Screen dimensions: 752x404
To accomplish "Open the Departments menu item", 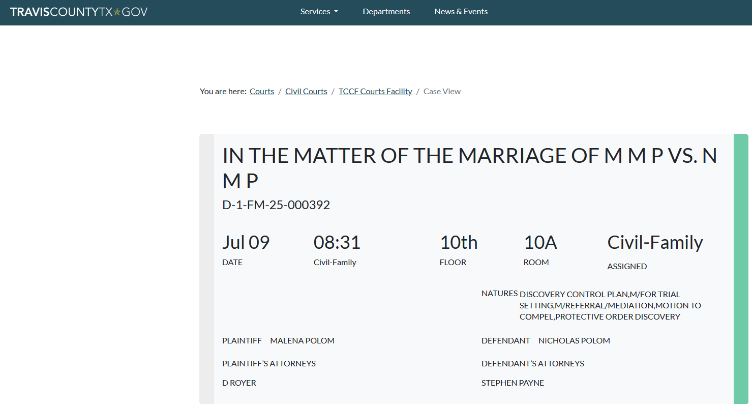I will click(x=386, y=12).
